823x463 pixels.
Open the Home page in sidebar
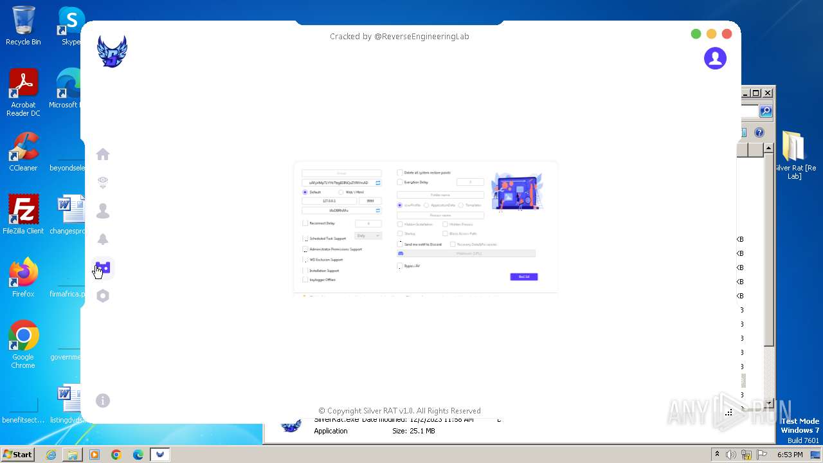pyautogui.click(x=103, y=154)
